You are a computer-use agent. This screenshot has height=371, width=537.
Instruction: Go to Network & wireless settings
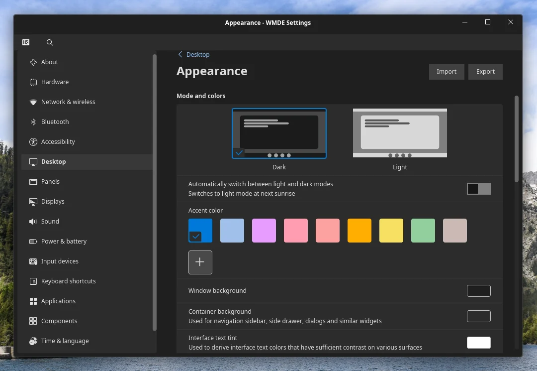pos(87,102)
